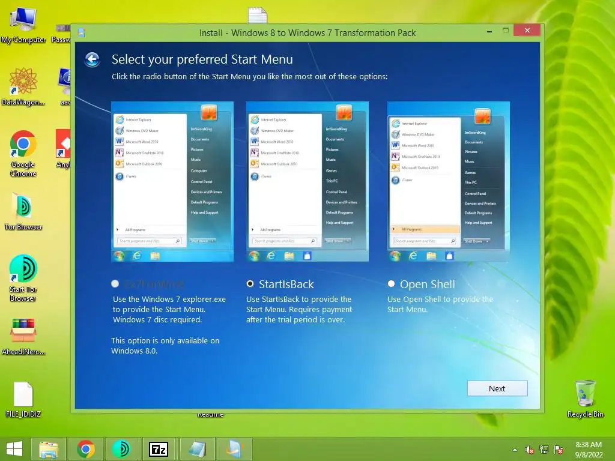615x461 pixels.
Task: Click Next to continue installation
Action: pyautogui.click(x=497, y=388)
